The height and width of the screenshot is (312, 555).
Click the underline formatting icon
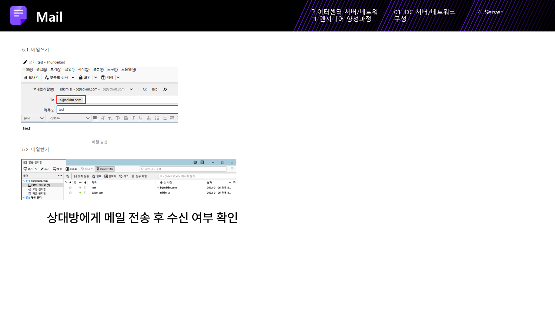pyautogui.click(x=141, y=118)
